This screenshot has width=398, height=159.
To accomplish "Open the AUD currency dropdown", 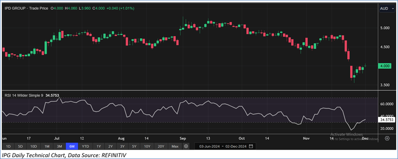I will (x=387, y=9).
